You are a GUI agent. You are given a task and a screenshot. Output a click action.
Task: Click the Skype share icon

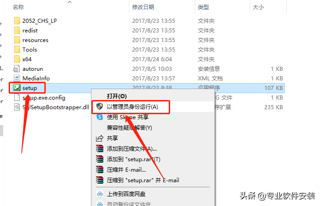point(100,117)
